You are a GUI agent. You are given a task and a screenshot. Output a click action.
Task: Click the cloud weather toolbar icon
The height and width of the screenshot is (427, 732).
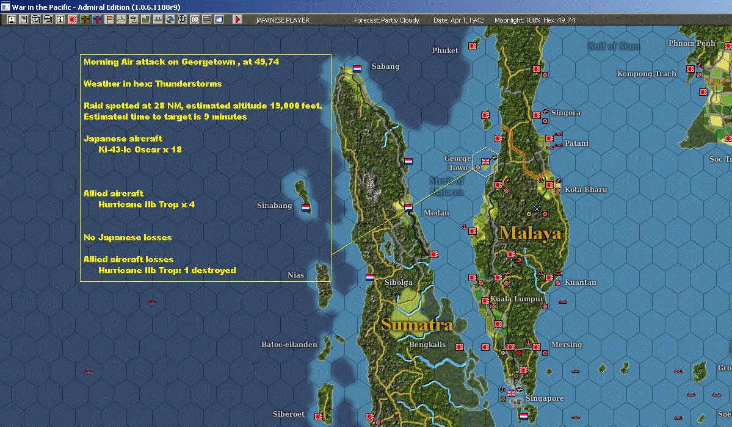point(219,20)
